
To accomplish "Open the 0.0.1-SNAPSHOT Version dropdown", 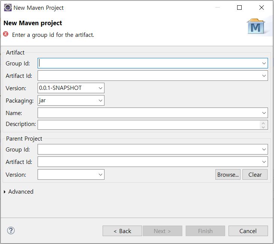I will point(100,88).
